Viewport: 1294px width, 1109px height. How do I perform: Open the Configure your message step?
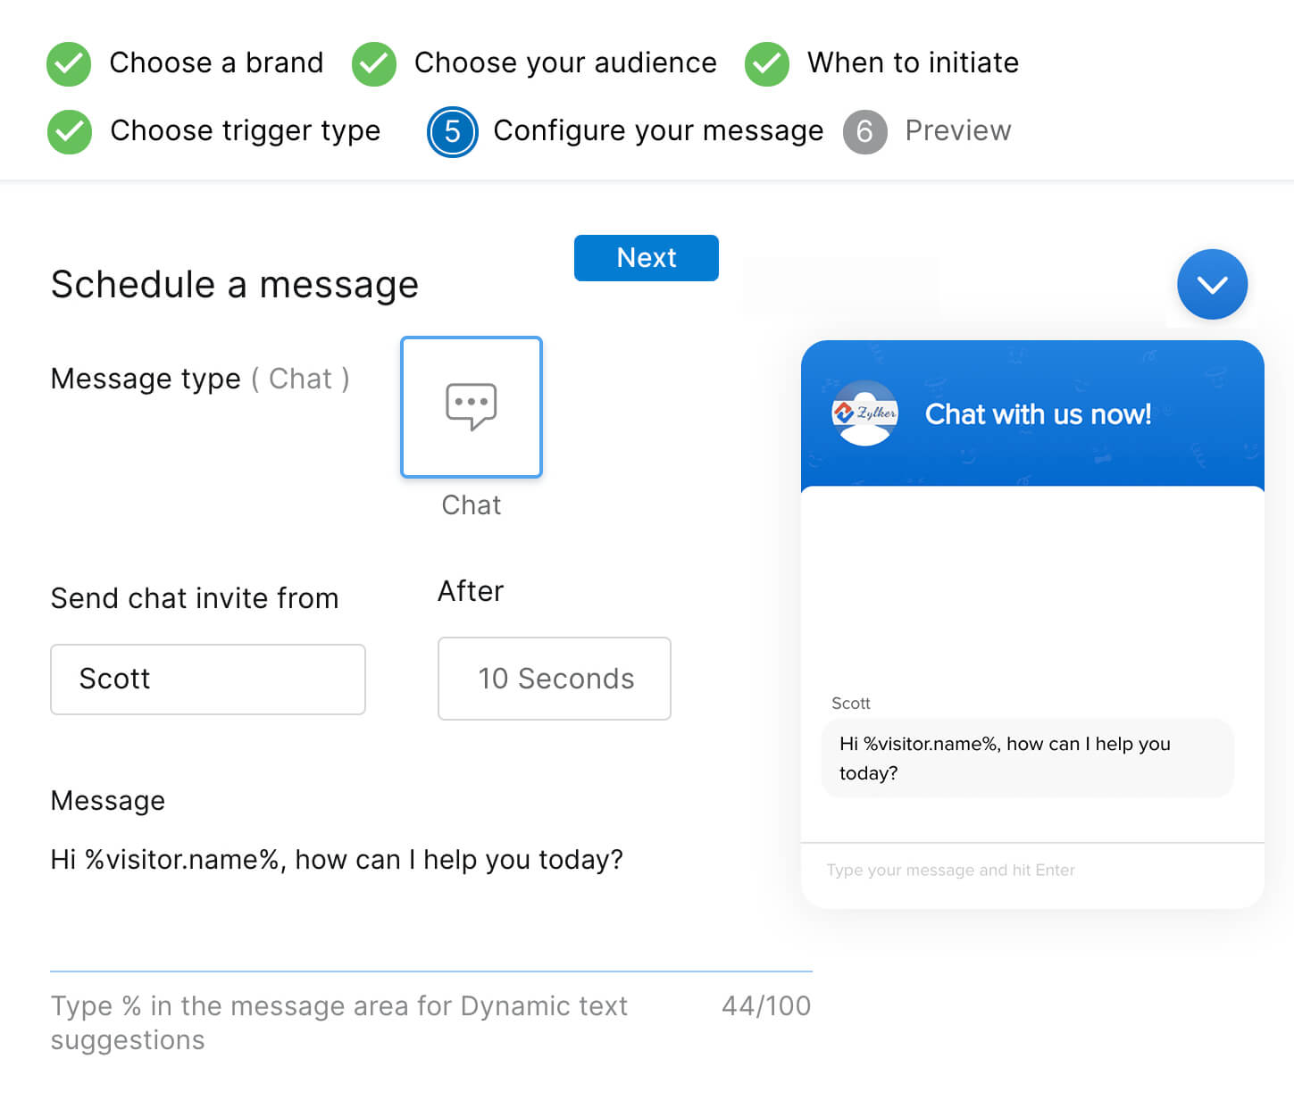(x=658, y=131)
